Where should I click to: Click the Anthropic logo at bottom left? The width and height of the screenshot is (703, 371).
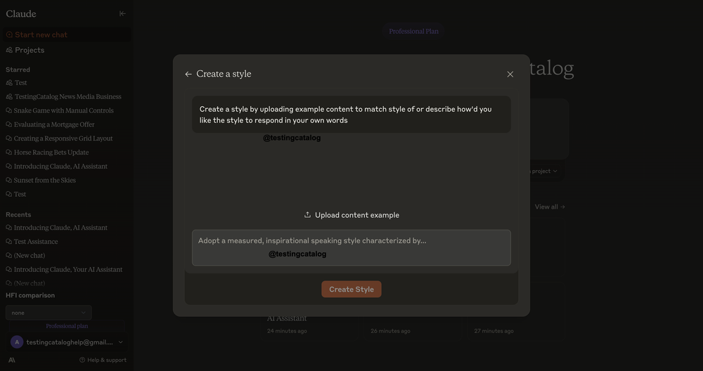[11, 360]
